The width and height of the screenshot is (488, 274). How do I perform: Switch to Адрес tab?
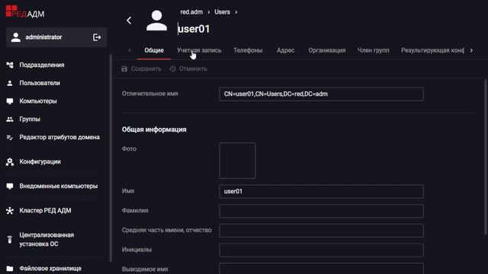[285, 50]
